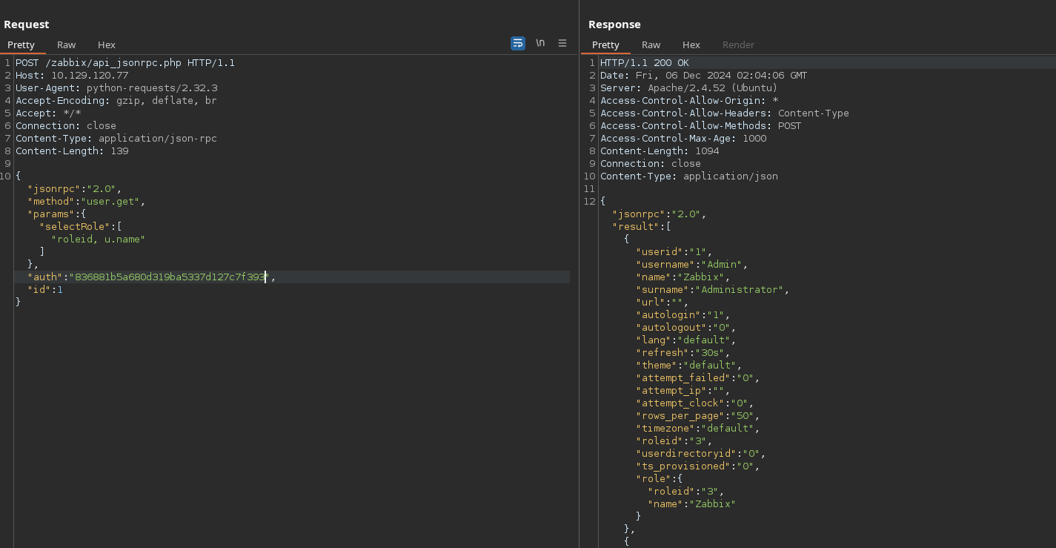Click the Server: Apache/2.4.52 (Ubuntu) header

689,88
